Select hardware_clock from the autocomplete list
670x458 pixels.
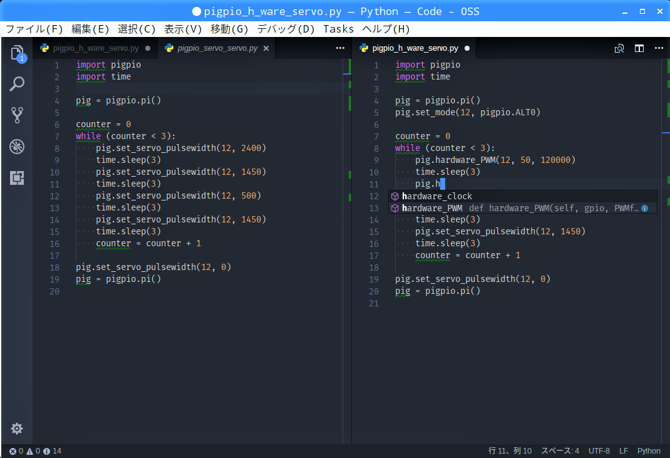436,196
